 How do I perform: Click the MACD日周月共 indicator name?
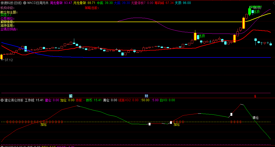click(38, 3)
